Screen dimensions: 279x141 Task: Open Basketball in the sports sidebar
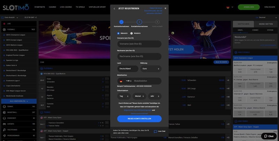point(19,112)
